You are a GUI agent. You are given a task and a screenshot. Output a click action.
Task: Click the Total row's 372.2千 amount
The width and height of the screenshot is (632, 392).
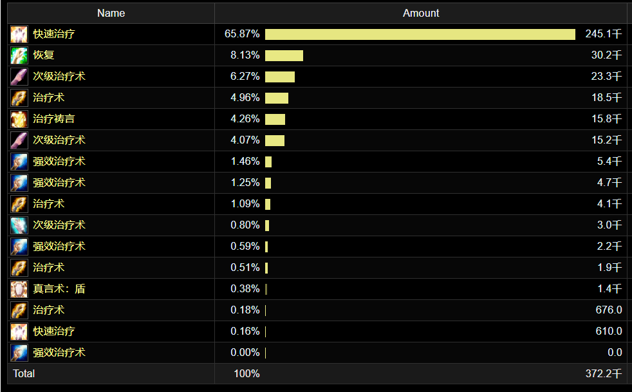pos(606,374)
